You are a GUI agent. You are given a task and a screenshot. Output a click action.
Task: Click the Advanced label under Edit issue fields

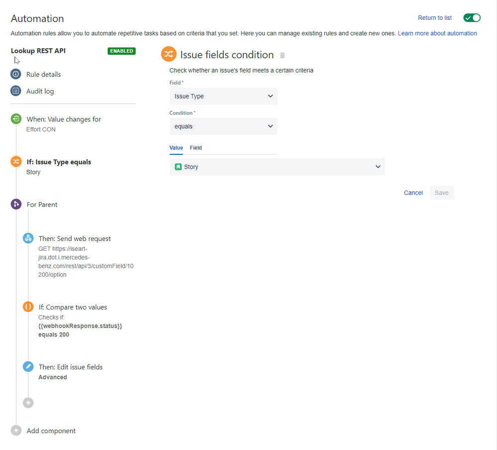53,377
